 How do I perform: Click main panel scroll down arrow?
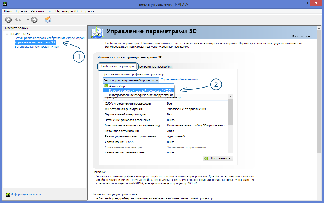point(319,198)
